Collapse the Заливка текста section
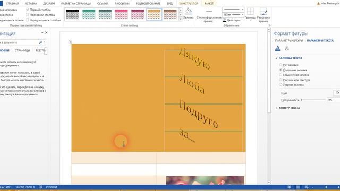The height and width of the screenshot is (191, 340). click(276, 58)
